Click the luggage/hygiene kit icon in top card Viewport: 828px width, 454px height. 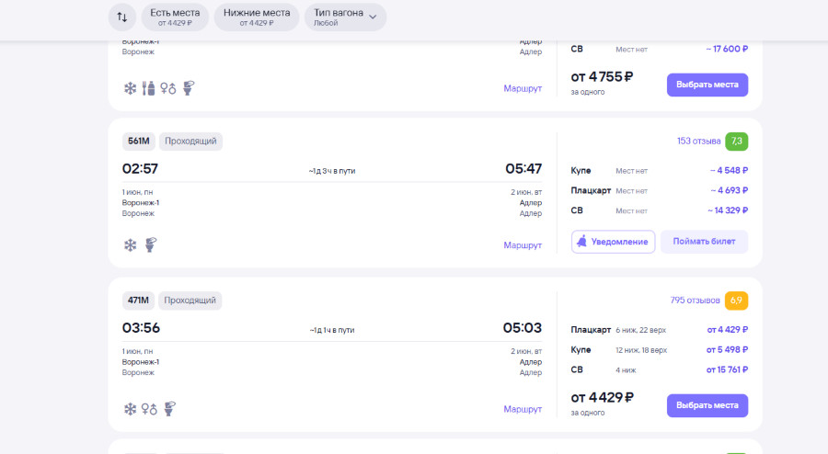pos(149,88)
